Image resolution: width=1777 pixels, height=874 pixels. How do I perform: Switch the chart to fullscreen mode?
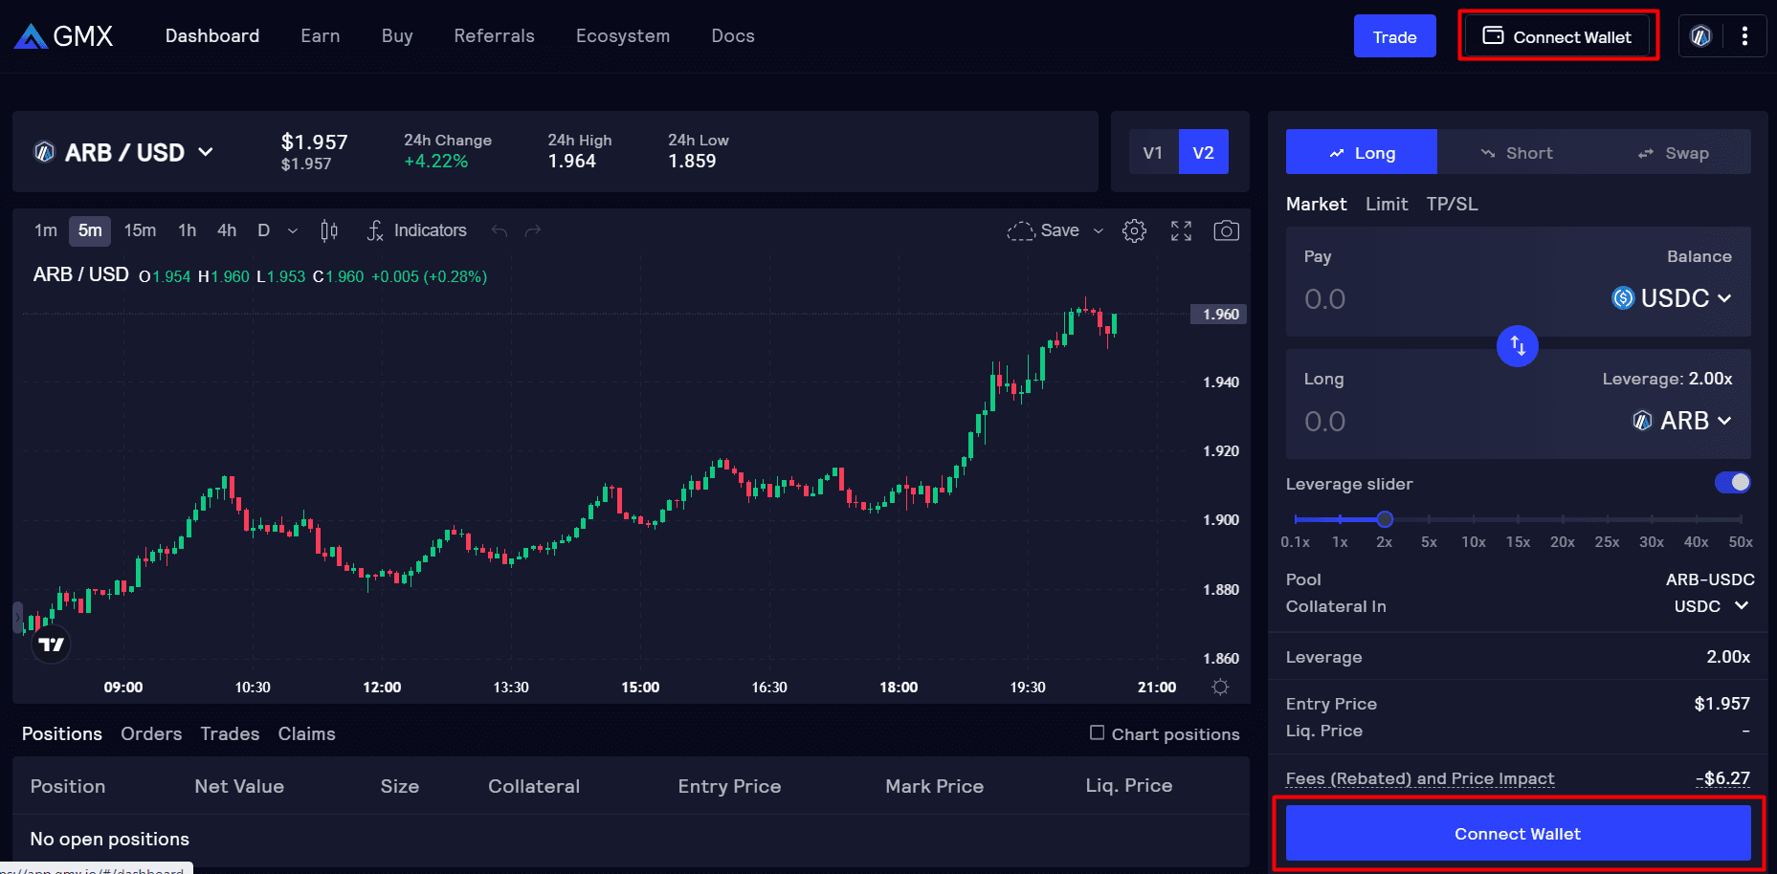[x=1181, y=230]
